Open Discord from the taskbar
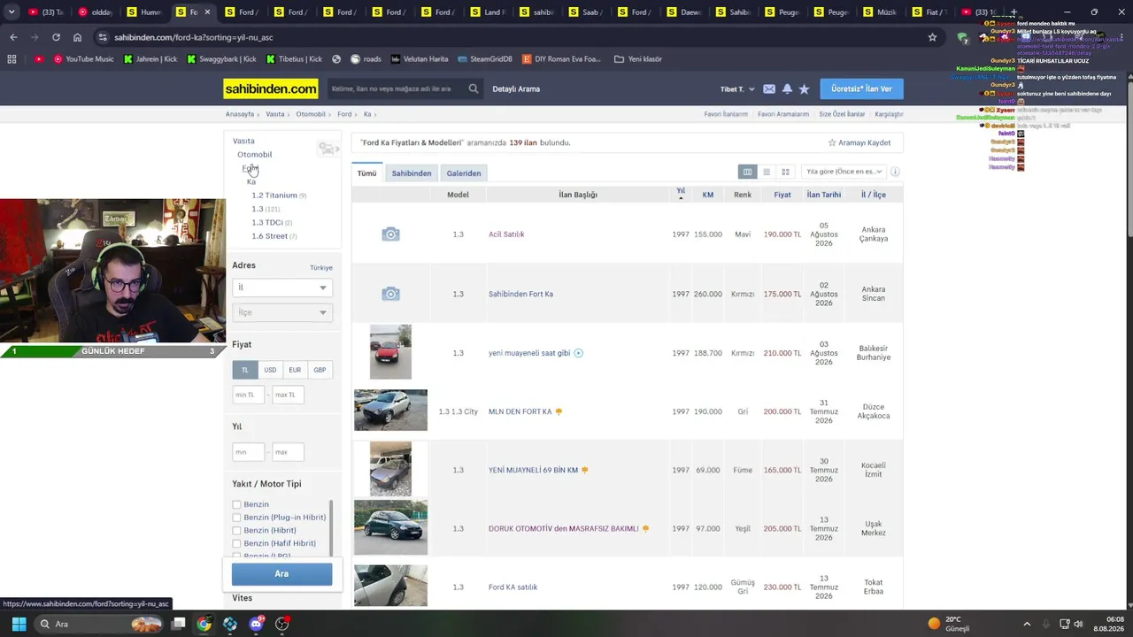 [x=257, y=624]
